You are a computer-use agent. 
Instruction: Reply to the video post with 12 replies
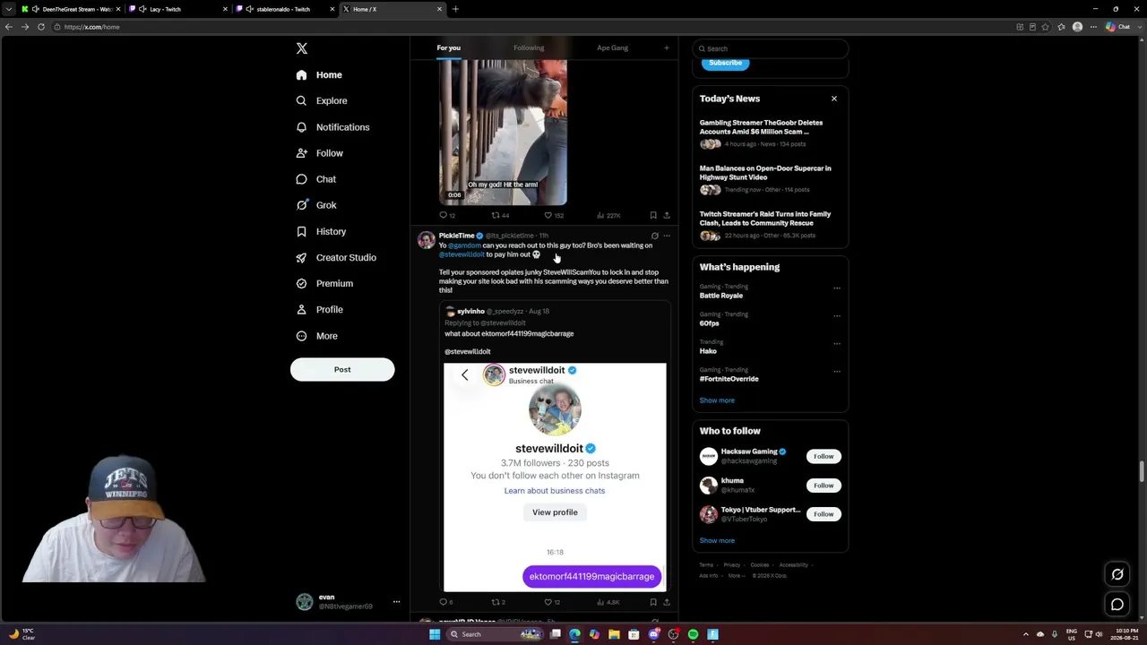click(446, 216)
